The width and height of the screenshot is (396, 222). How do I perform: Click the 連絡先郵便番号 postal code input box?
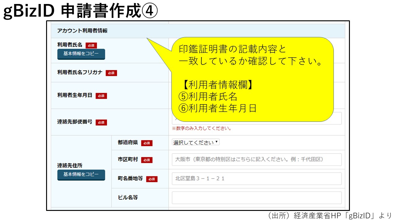coord(337,118)
